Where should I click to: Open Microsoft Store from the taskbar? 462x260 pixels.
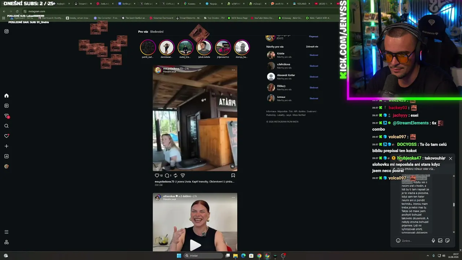pos(251,256)
